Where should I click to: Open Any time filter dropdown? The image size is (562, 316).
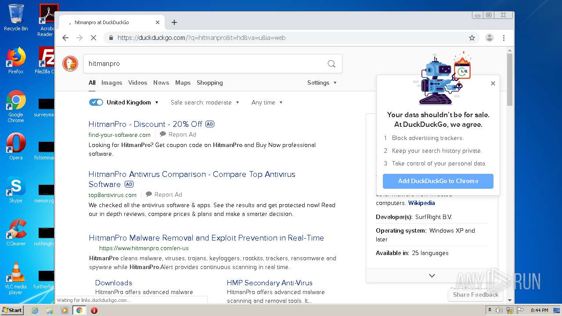tap(267, 102)
